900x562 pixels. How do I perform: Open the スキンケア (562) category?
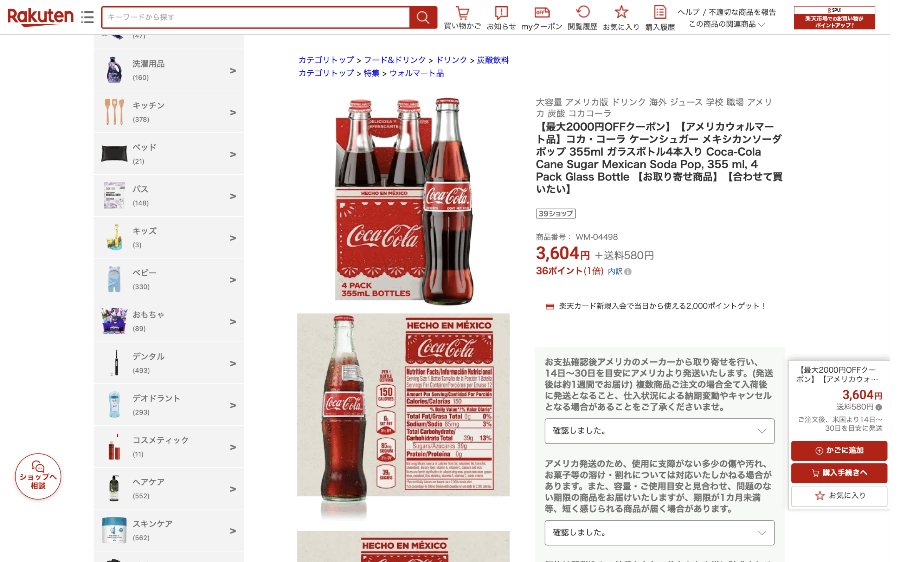(169, 530)
